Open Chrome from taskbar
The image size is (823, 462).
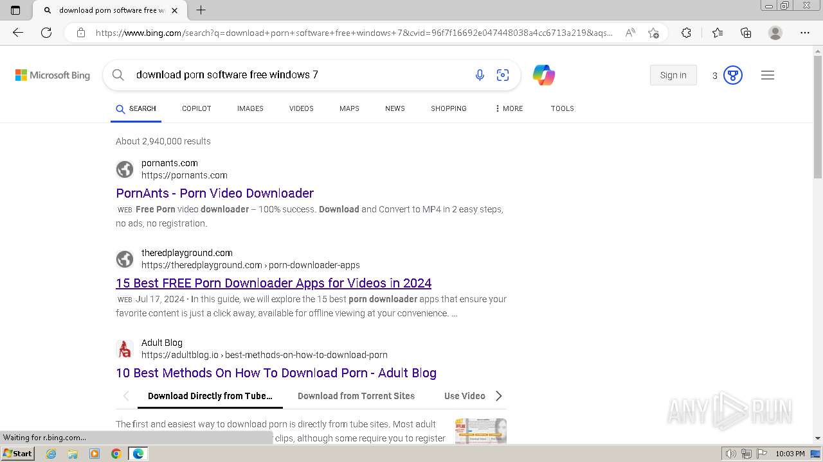(116, 454)
